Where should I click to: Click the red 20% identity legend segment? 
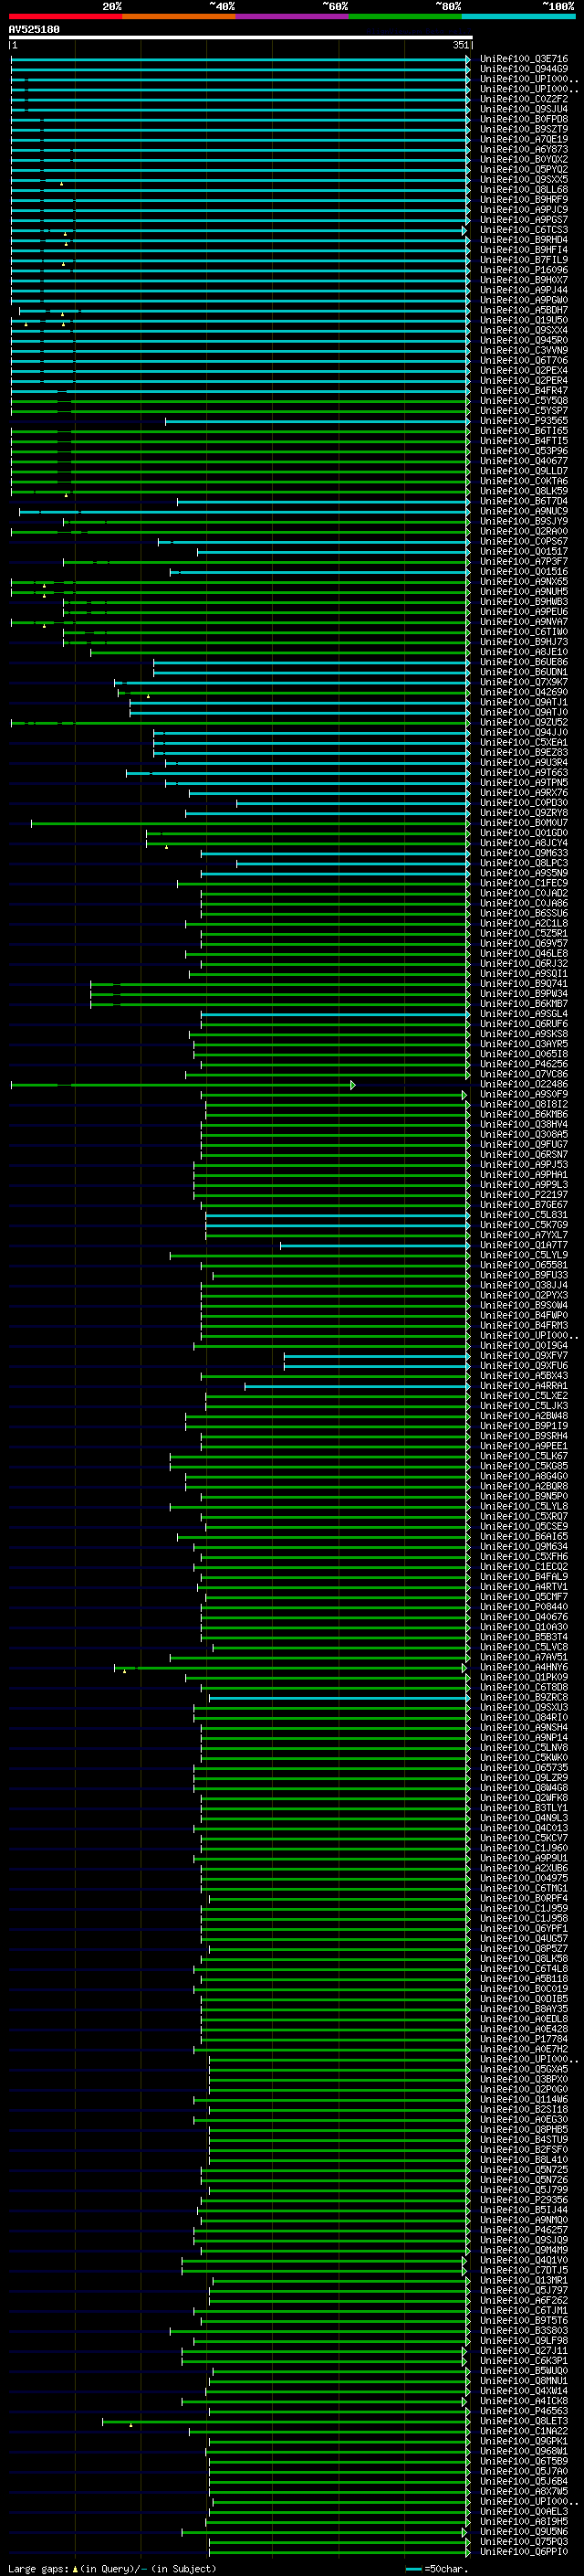(x=65, y=16)
